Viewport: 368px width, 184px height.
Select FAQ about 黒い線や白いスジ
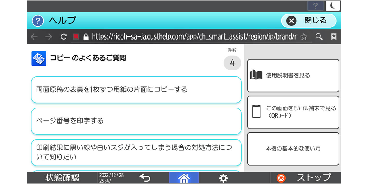136,152
